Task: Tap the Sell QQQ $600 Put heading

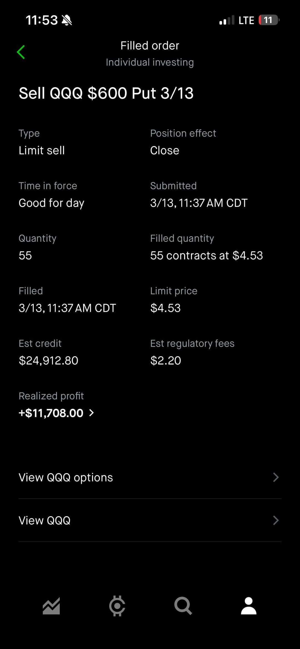Action: [x=106, y=93]
